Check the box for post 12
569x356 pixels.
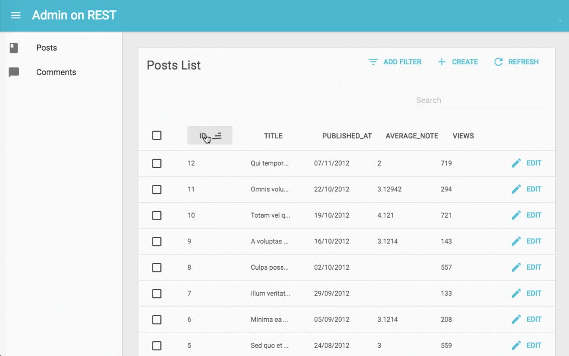(157, 163)
